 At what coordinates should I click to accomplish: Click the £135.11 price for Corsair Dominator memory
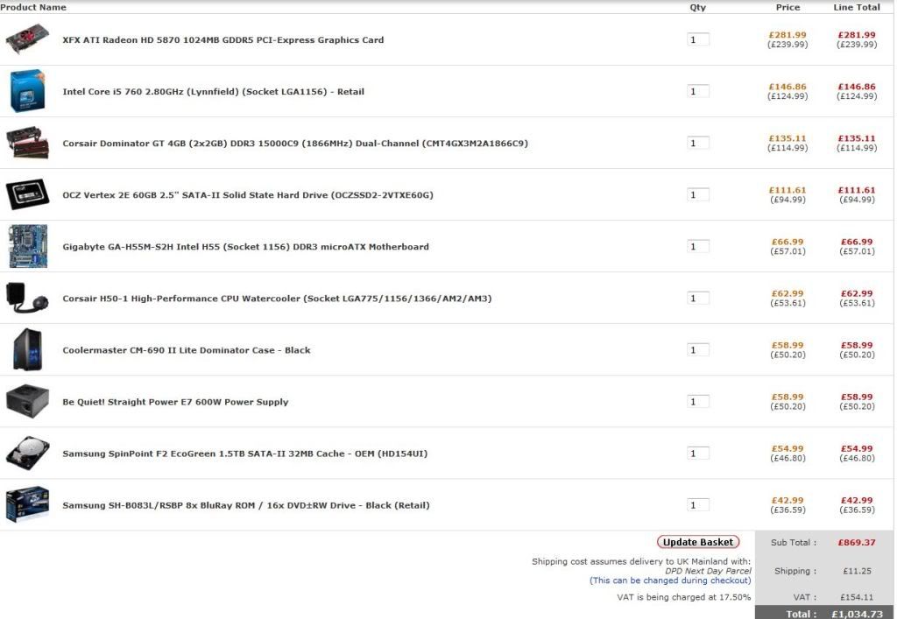pyautogui.click(x=788, y=138)
